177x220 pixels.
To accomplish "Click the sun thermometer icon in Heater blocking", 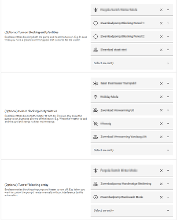I will [x=96, y=84].
